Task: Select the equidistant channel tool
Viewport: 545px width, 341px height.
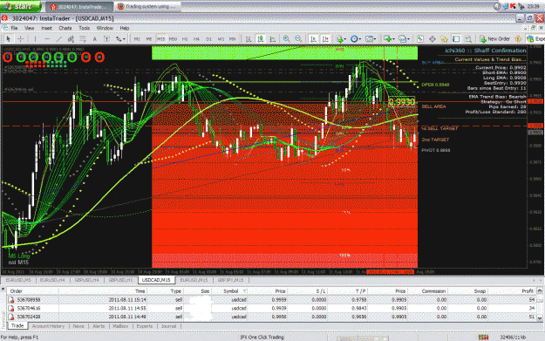Action: (x=71, y=39)
